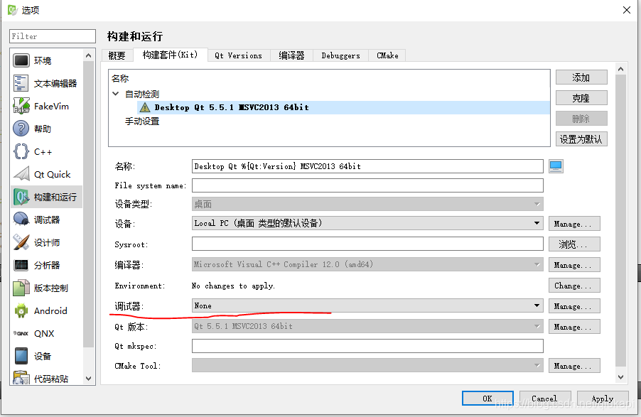
Task: Click the 浏览 button for Sysroot
Action: (x=574, y=244)
